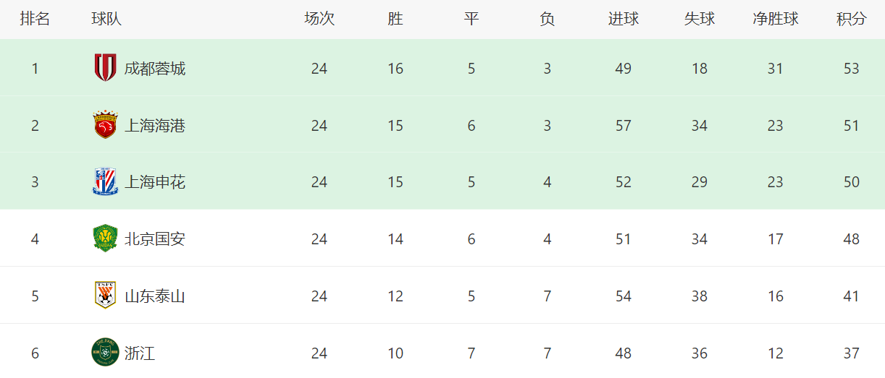Open the 成都蓉城 team name link
The width and height of the screenshot is (885, 378).
point(155,69)
